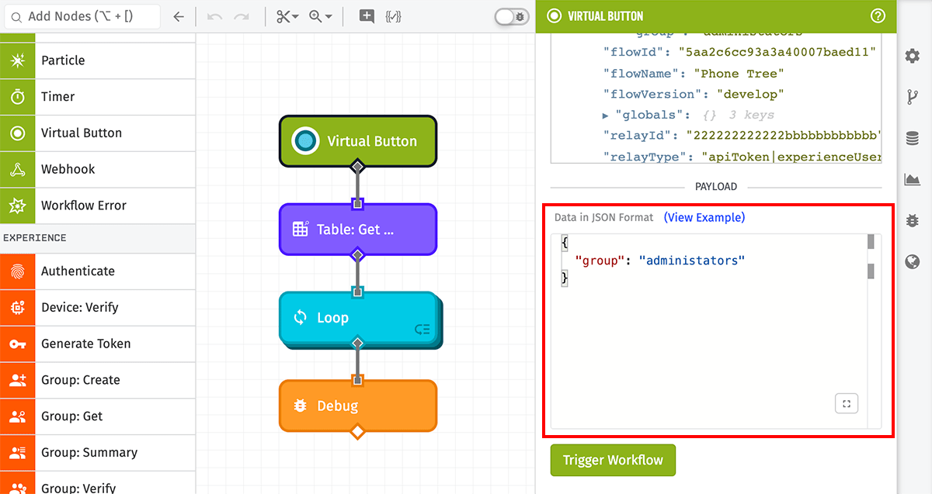The width and height of the screenshot is (932, 494).
Task: Open the View Example link
Action: click(x=704, y=217)
